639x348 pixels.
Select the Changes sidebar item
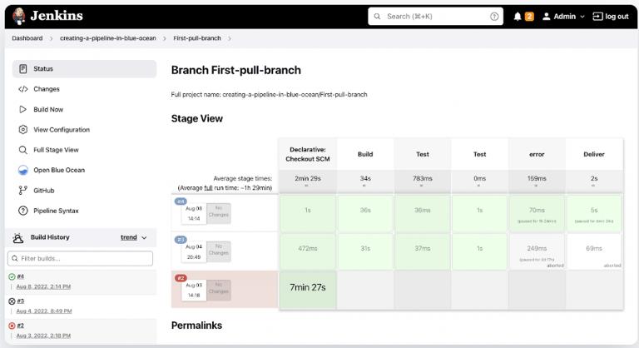46,89
